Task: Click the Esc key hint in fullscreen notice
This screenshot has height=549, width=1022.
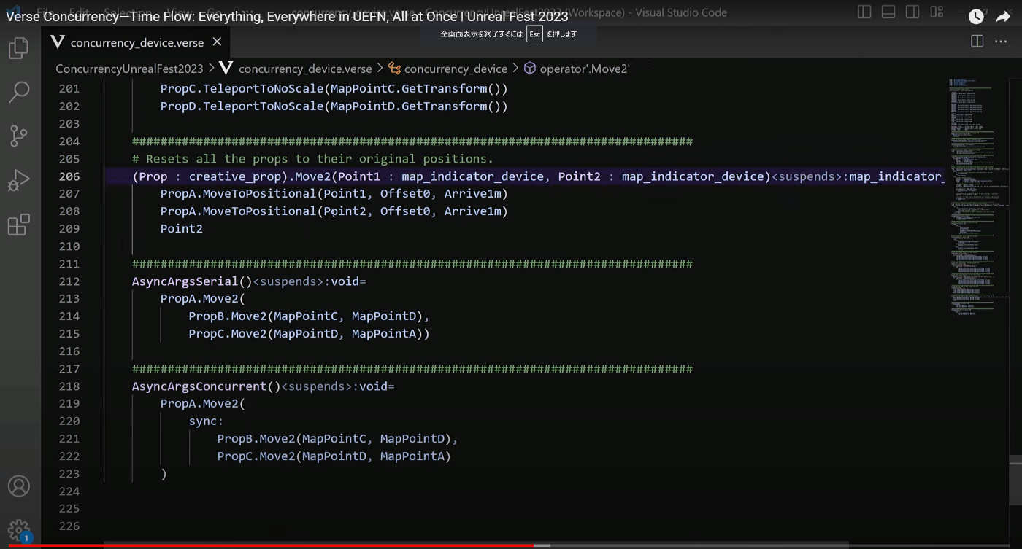Action: [x=534, y=34]
